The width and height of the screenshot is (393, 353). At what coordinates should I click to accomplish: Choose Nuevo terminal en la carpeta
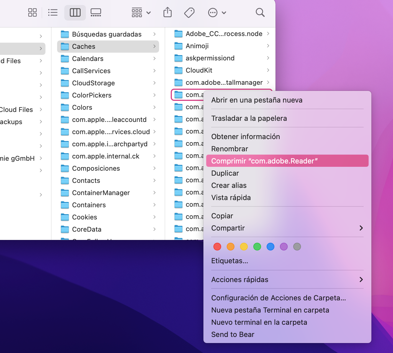point(287,322)
